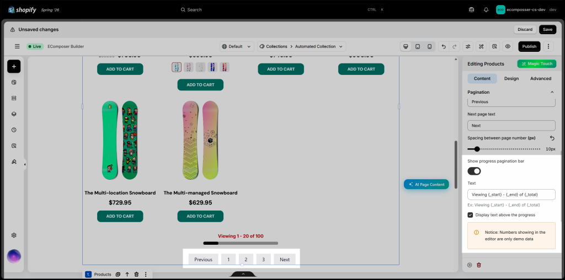Open the search-page icon in left sidebar
The width and height of the screenshot is (565, 280).
pyautogui.click(x=14, y=146)
